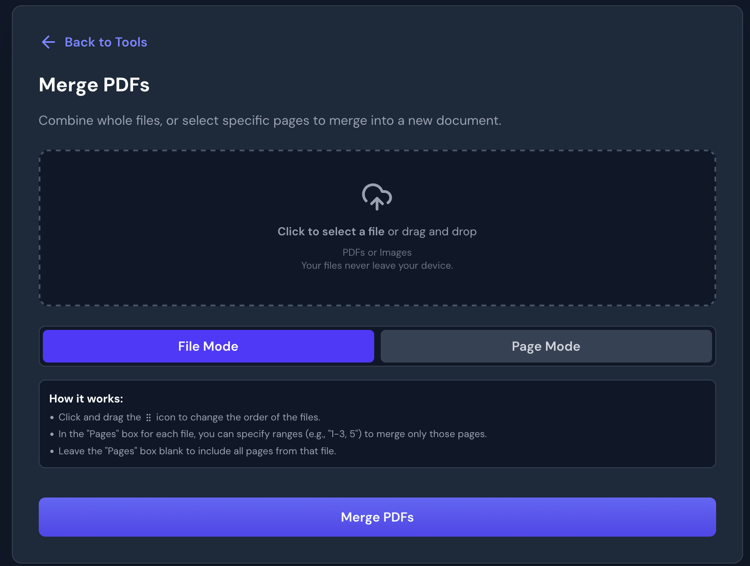Click the Merge PDFs page heading
The width and height of the screenshot is (750, 566).
(94, 85)
